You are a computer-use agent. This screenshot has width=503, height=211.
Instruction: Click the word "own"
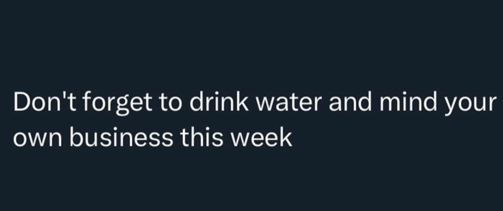tap(38, 139)
